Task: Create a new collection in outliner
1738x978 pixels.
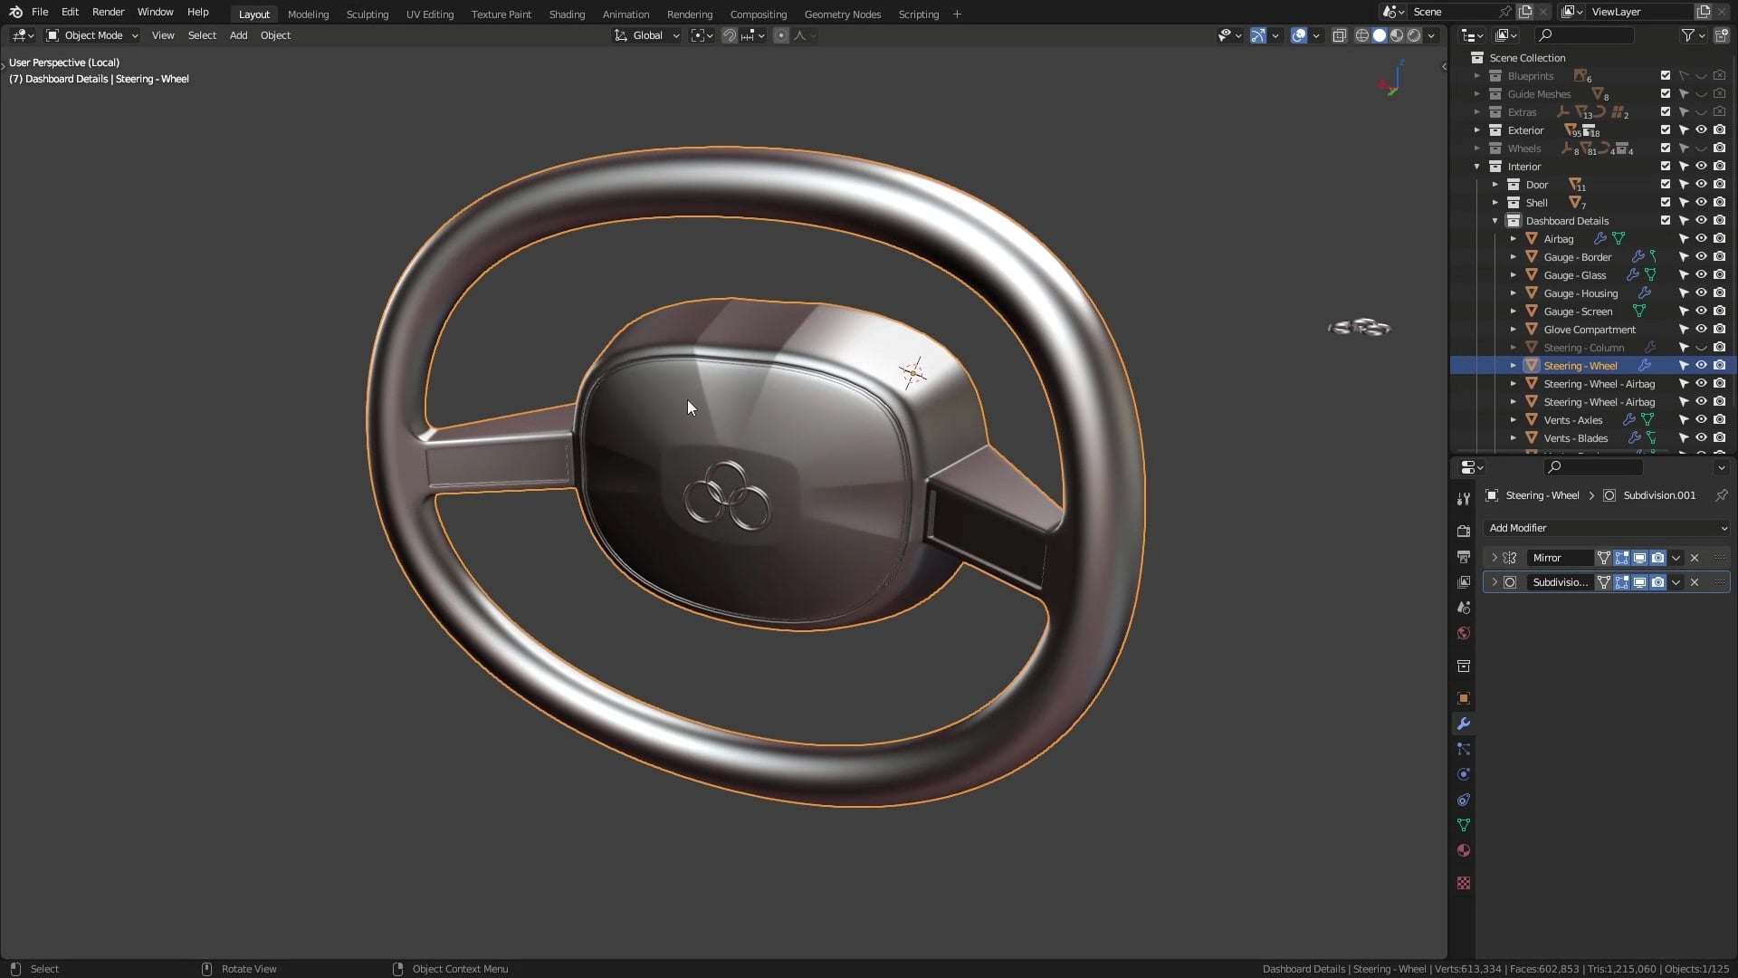Action: click(x=1721, y=35)
